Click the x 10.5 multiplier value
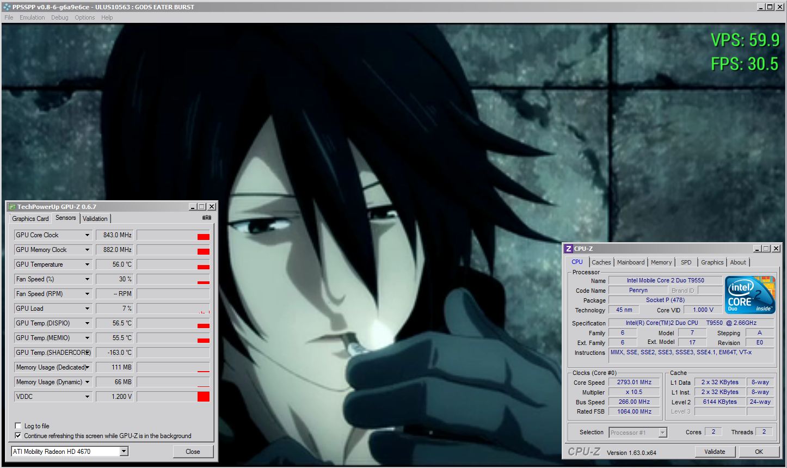The width and height of the screenshot is (787, 468). [x=634, y=392]
